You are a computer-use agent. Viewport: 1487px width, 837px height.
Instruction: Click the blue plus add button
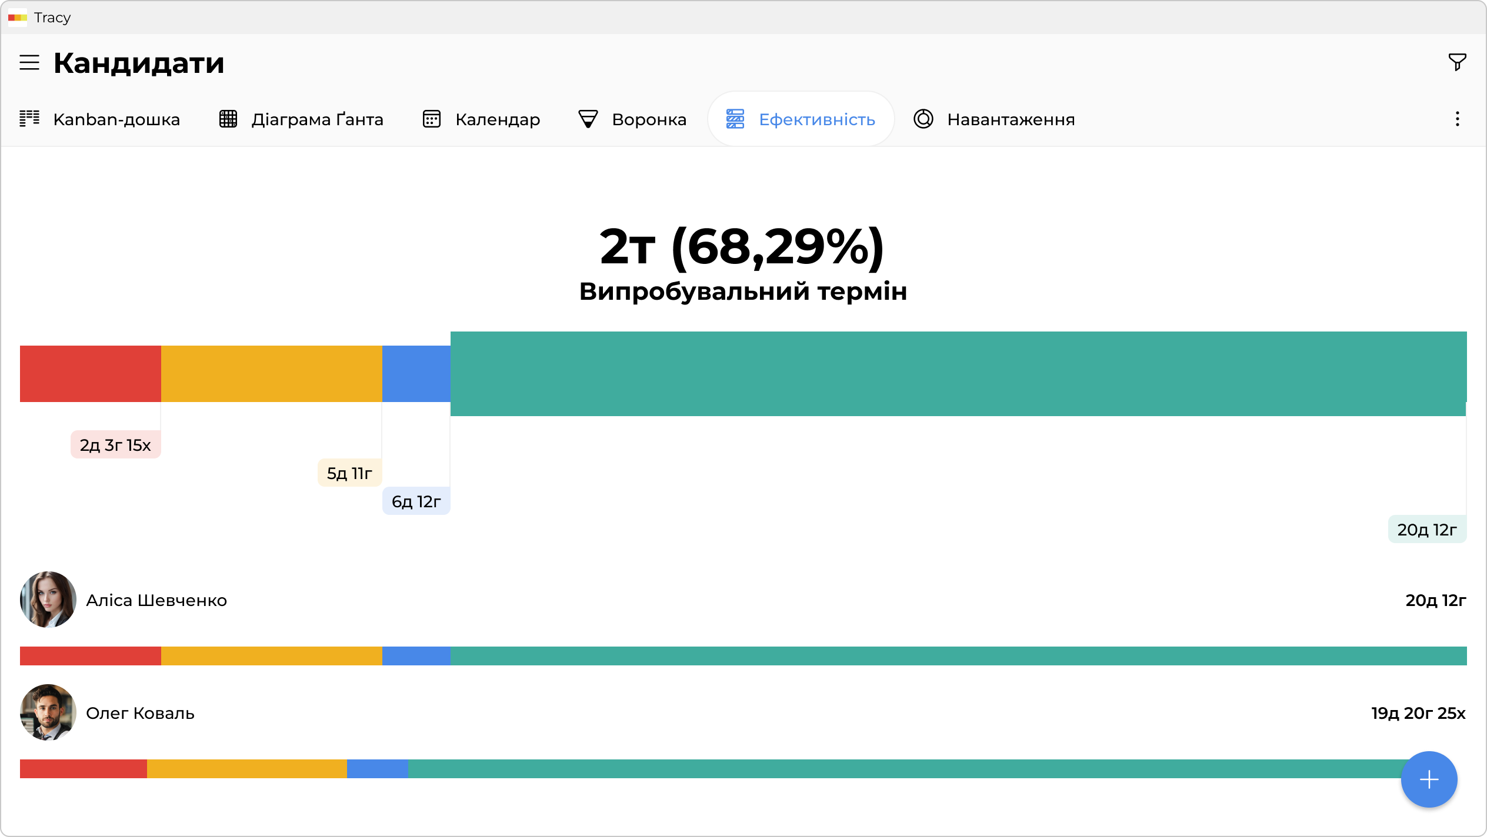click(1428, 779)
